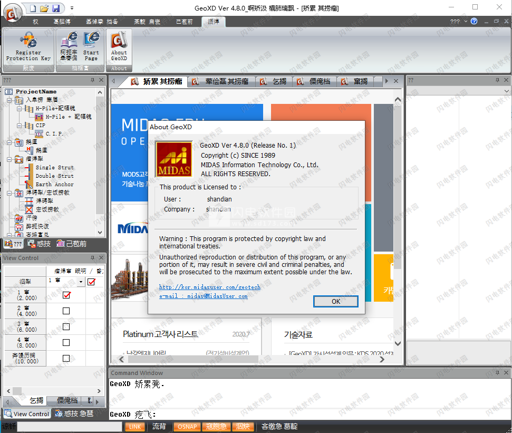The image size is (512, 433).
Task: Click the ProjectName root node
Action: [36, 91]
